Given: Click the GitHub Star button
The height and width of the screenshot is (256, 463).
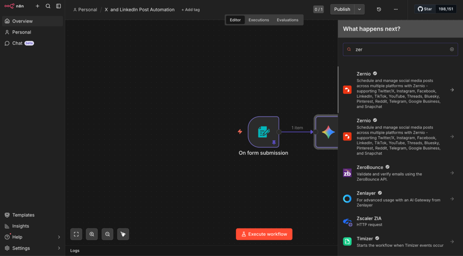Looking at the screenshot, I should coord(425,9).
